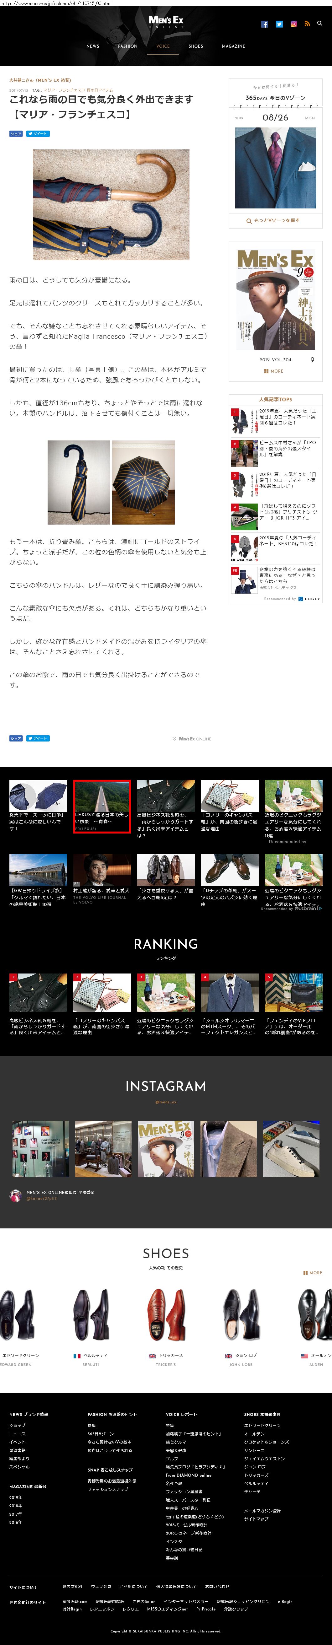Open the footer link ファッションスナップ
This screenshot has width=332, height=1645.
pos(108,1489)
